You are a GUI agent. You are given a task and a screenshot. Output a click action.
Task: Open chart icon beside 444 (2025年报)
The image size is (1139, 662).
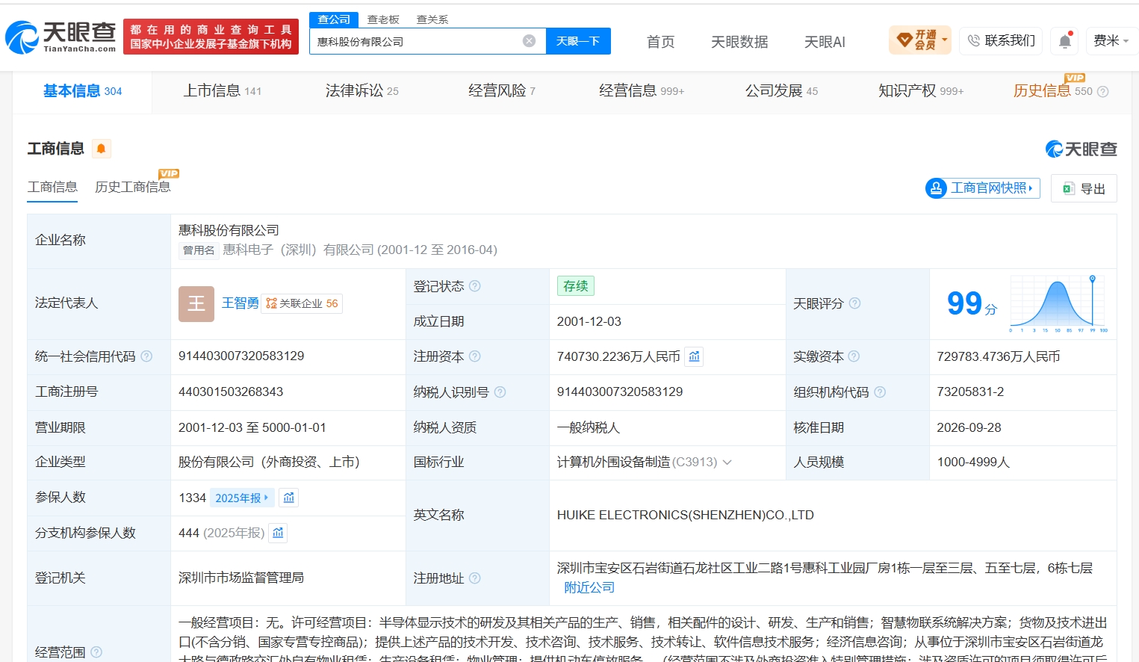pos(278,533)
